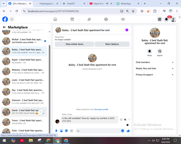Screen dimensions: 181x144
Task: Switch to WhatsApp browser tab
Action: click(x=128, y=4)
